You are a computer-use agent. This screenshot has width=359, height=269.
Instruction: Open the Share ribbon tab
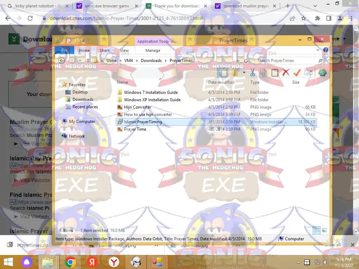point(104,50)
